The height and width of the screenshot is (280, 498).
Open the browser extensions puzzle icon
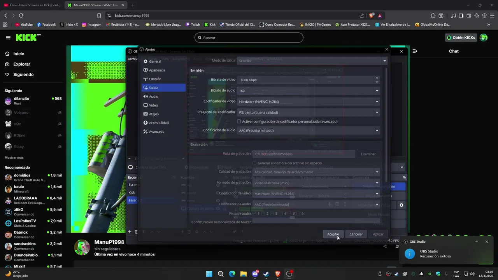click(433, 16)
